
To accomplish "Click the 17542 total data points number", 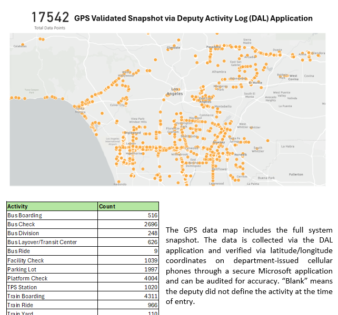I will coord(50,18).
